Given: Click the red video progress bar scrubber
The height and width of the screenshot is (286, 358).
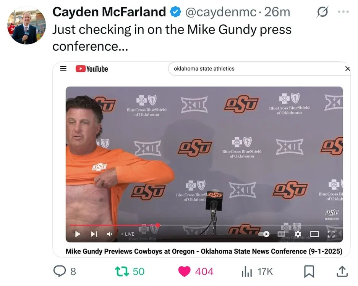Looking at the screenshot, I should pyautogui.click(x=158, y=225).
